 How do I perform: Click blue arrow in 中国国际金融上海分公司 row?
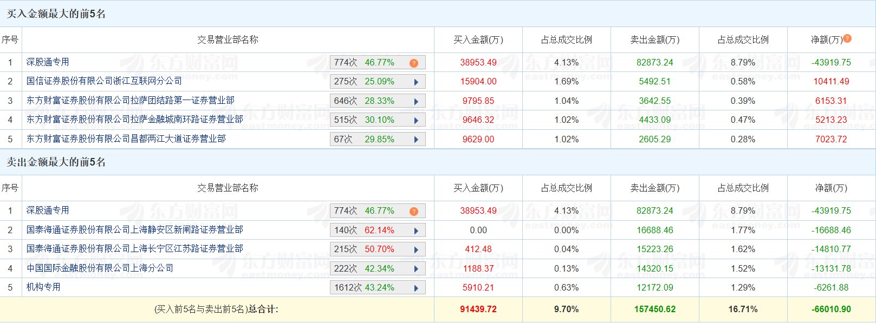pos(416,269)
